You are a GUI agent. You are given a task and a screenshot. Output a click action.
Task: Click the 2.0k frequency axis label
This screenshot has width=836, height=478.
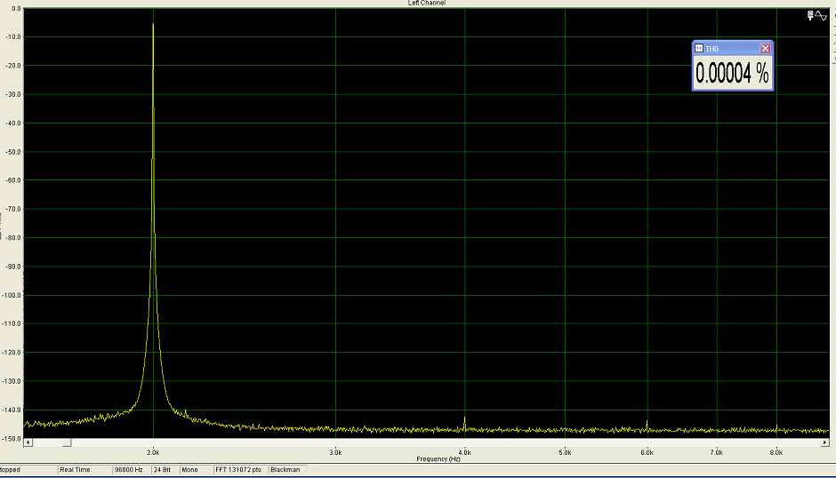153,452
